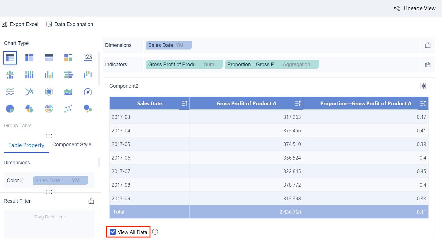
Task: Expand Proportion Aggregation indicator field options
Action: coord(271,64)
